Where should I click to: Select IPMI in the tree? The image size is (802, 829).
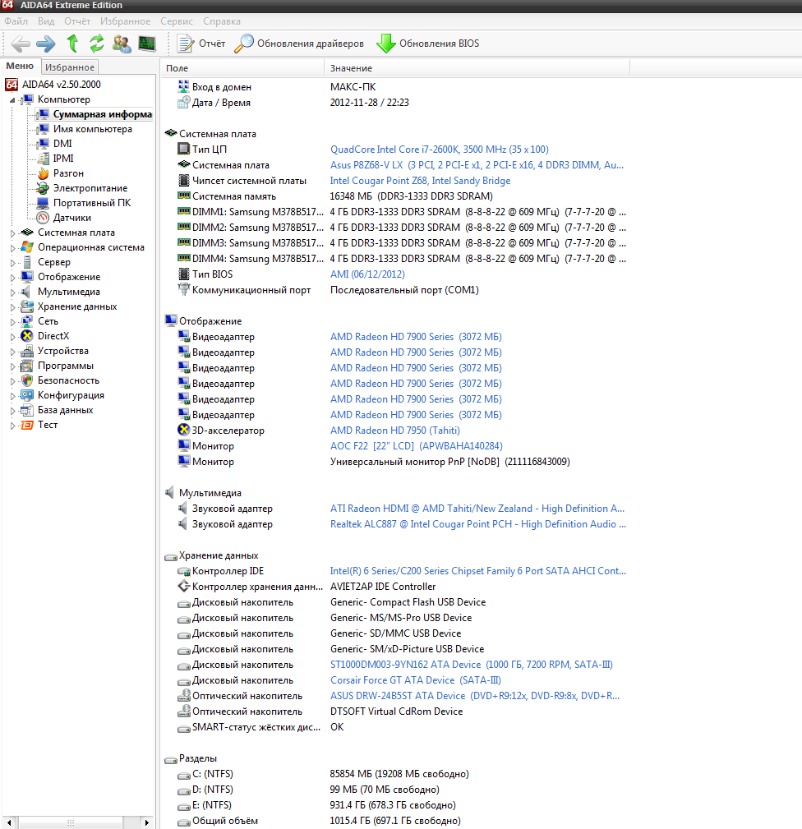63,159
